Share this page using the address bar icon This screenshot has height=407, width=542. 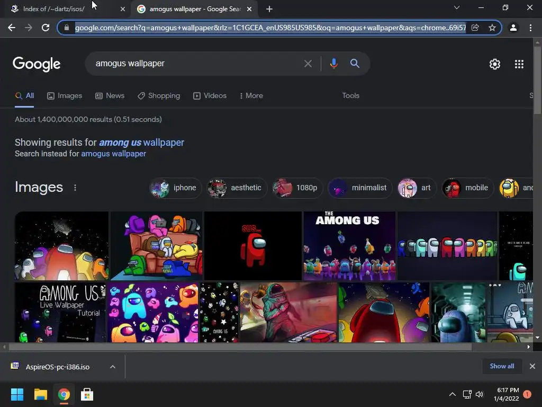pos(475,28)
